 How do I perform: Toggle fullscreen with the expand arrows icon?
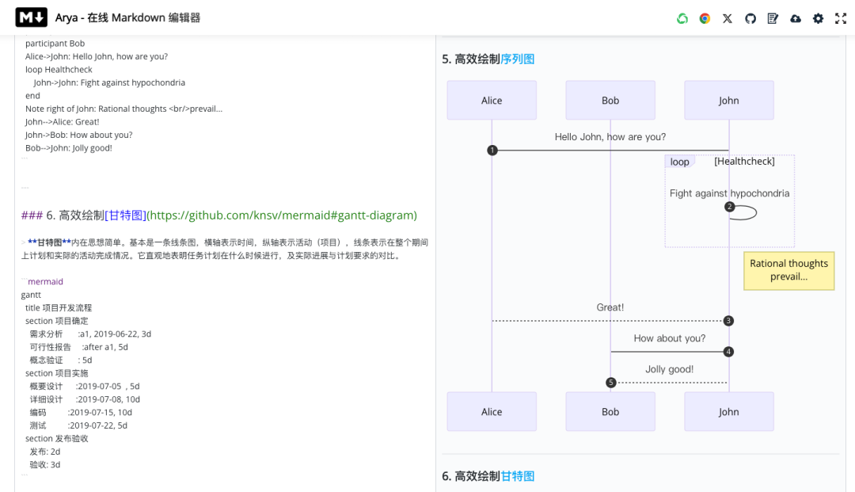point(841,18)
